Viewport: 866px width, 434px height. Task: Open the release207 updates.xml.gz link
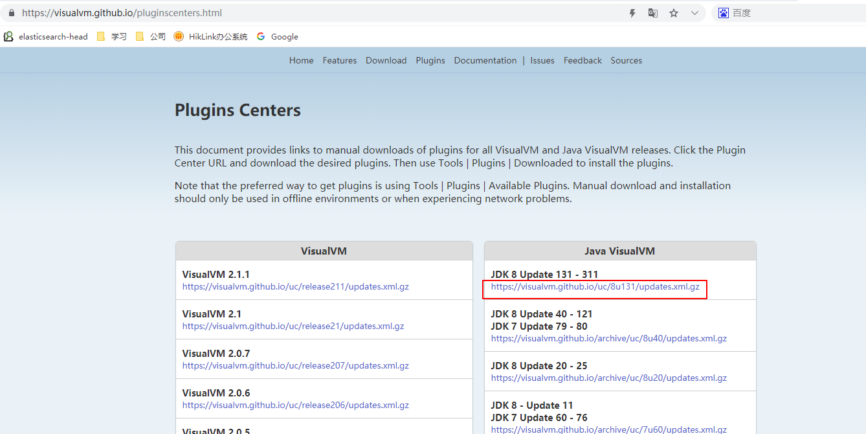(x=296, y=365)
